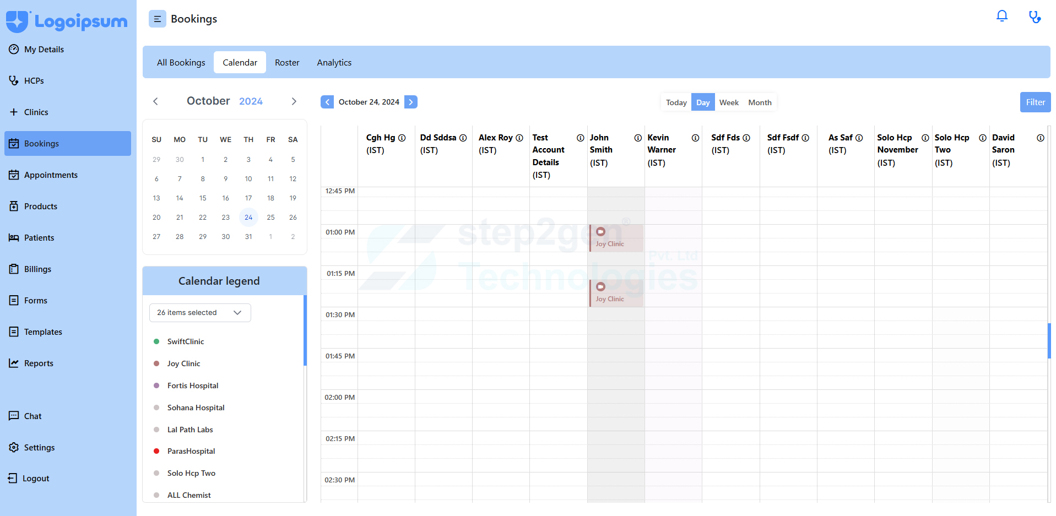Click info icon next to As Saf
Image resolution: width=1056 pixels, height=516 pixels.
859,138
